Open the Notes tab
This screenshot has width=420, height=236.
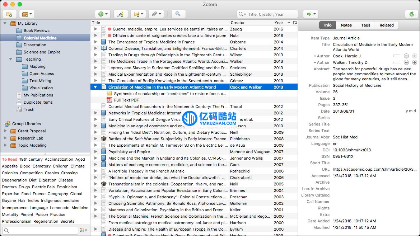tap(346, 25)
